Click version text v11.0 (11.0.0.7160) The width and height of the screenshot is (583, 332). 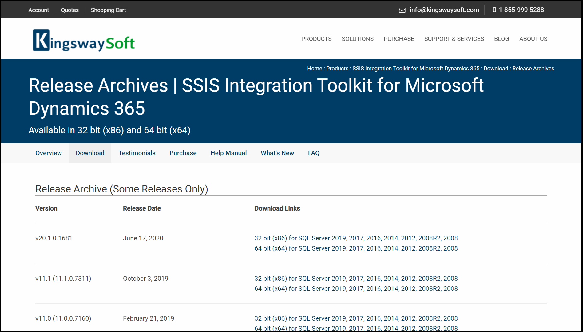(x=63, y=318)
